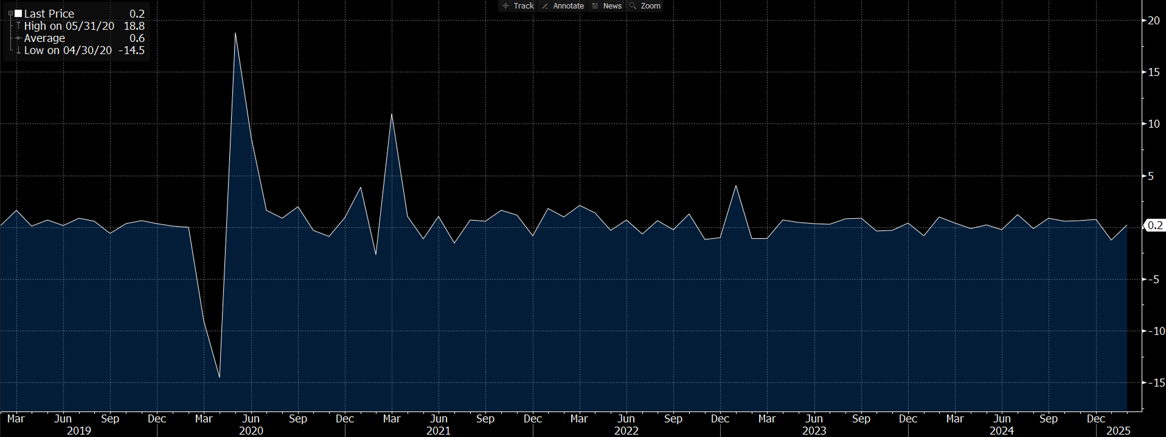Click the 18.8 peak point of May 2020
This screenshot has width=1166, height=437.
235,33
